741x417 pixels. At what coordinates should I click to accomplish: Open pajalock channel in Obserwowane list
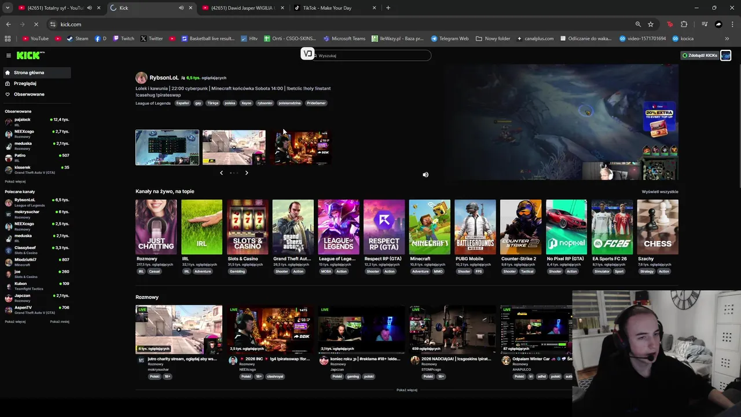coord(37,122)
